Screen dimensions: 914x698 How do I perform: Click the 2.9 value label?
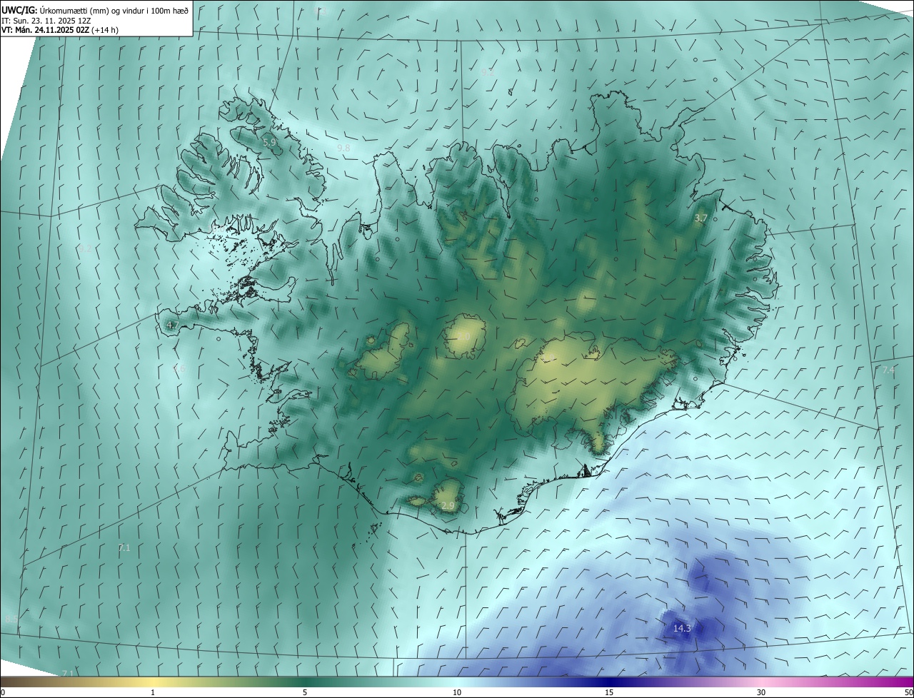point(448,506)
